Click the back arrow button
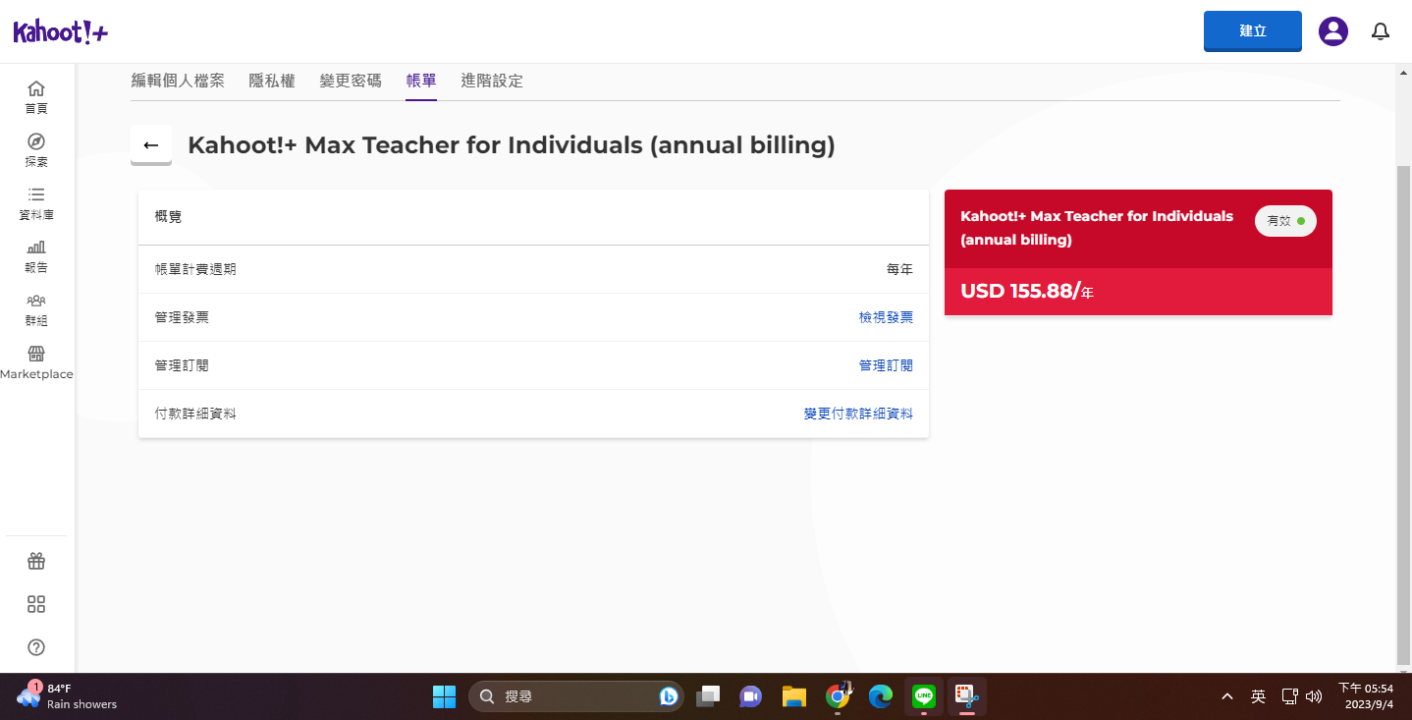Viewport: 1412px width, 720px height. tap(151, 145)
